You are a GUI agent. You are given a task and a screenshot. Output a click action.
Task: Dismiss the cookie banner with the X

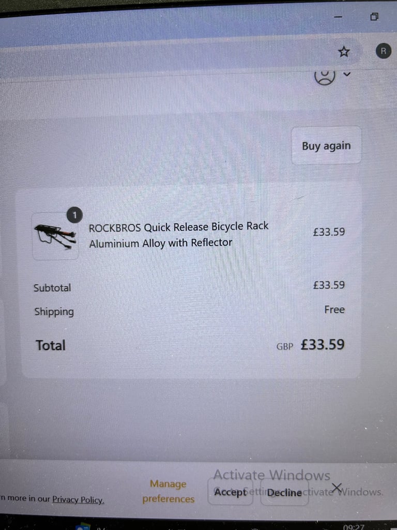[336, 488]
